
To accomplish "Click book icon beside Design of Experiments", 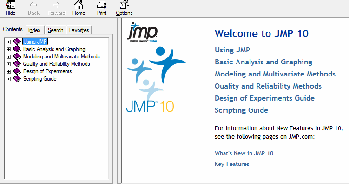I will point(17,71).
